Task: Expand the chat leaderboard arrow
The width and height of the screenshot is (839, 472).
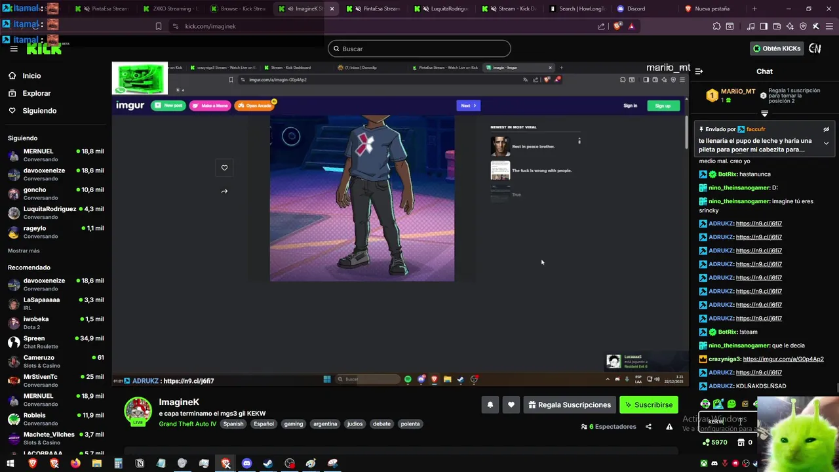Action: tap(764, 113)
